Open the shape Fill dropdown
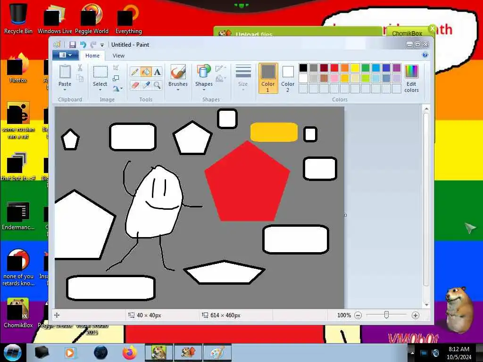 coord(221,79)
